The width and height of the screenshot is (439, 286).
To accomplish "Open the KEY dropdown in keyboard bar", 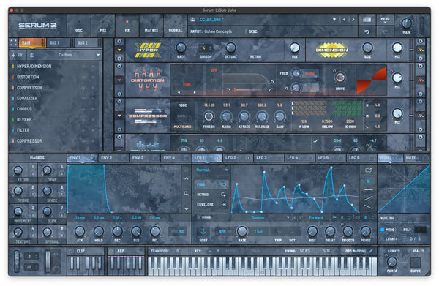I will [x=218, y=251].
